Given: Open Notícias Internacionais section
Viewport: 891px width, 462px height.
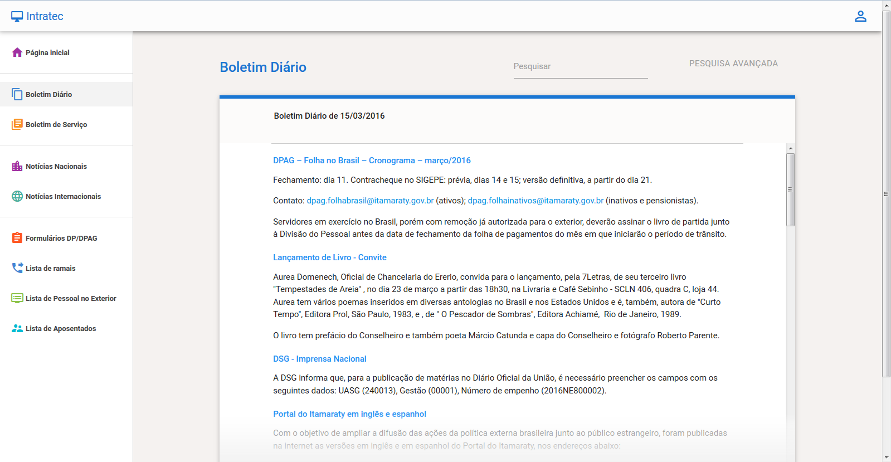Looking at the screenshot, I should tap(66, 196).
